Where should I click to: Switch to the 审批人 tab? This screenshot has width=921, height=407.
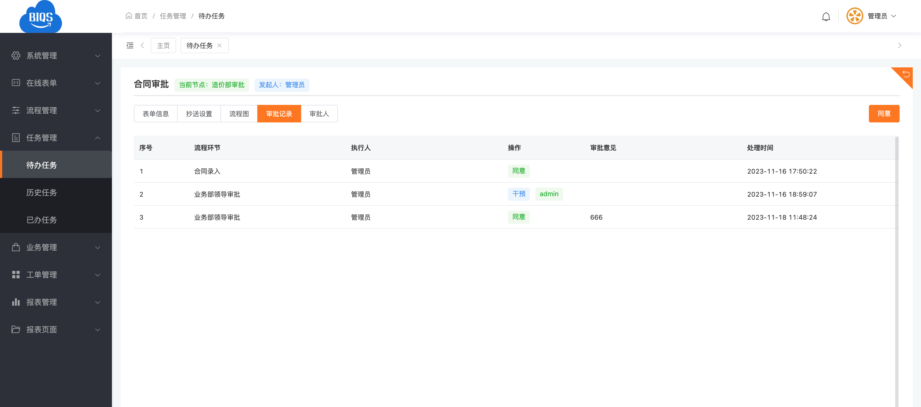319,114
